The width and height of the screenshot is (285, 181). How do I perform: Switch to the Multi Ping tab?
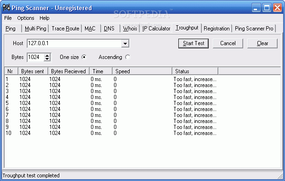click(35, 29)
